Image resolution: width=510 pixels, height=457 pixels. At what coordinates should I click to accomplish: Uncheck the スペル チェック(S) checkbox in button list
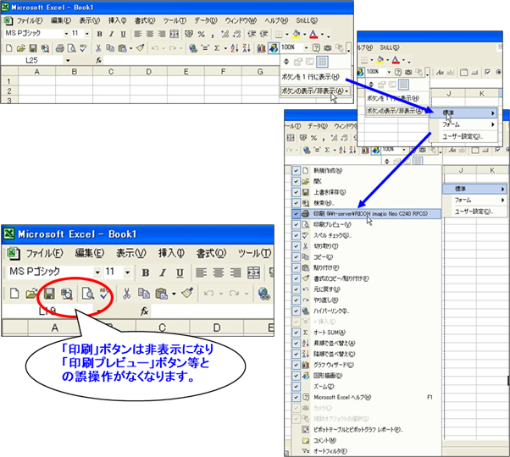point(296,235)
